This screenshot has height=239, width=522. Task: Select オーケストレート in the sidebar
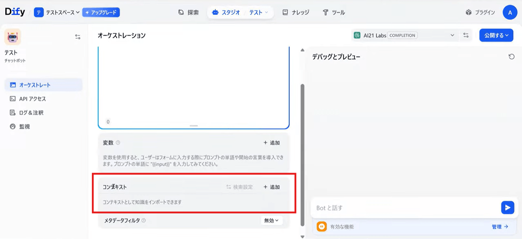click(x=43, y=85)
